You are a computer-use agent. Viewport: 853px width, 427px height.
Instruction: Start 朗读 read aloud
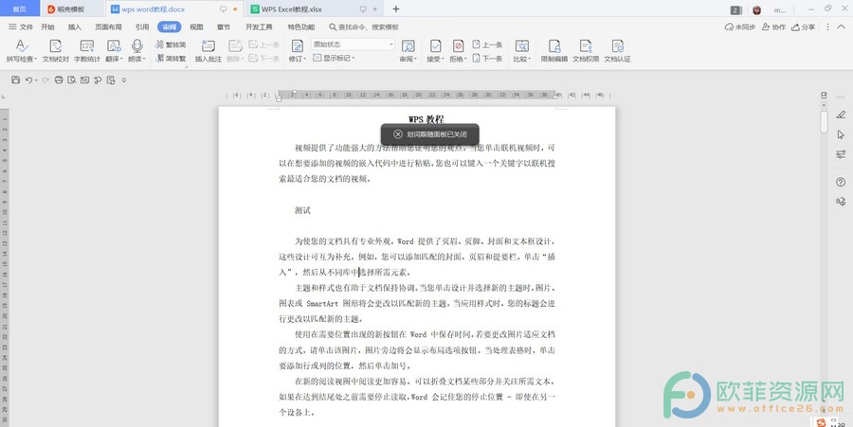point(136,50)
